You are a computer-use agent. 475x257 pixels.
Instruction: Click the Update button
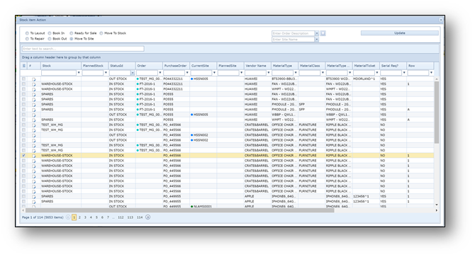pyautogui.click(x=400, y=33)
